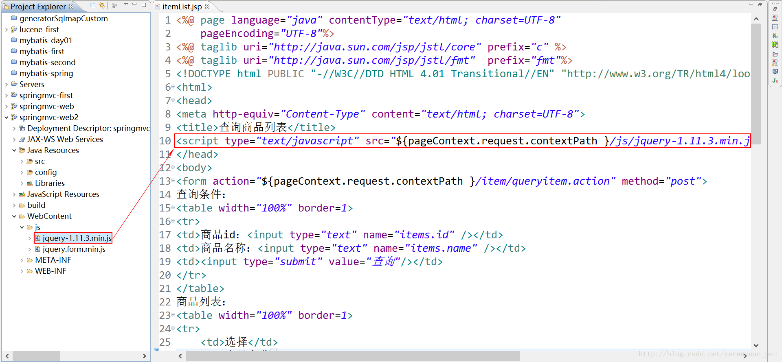
Task: Select jquery-1.11.3.min.js in the tree
Action: coord(77,238)
